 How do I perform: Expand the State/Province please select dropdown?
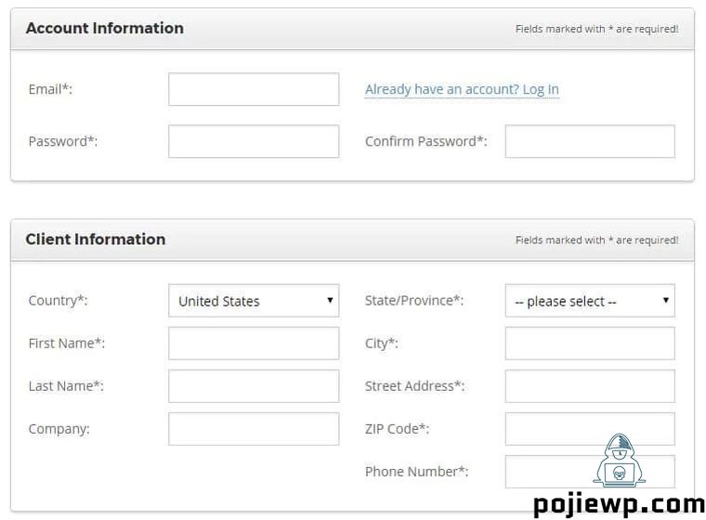(x=590, y=301)
